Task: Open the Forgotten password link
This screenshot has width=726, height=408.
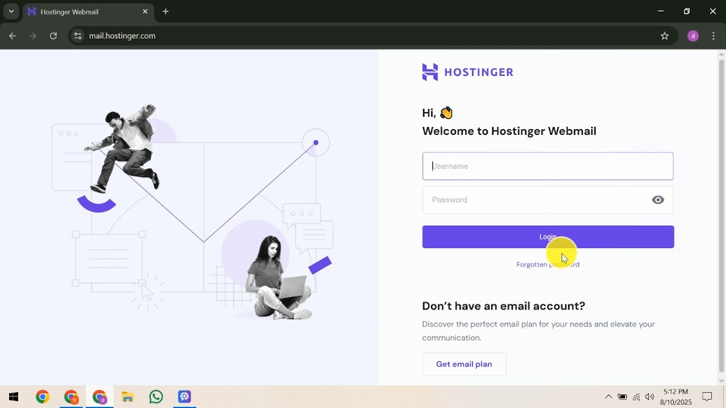Action: 548,265
